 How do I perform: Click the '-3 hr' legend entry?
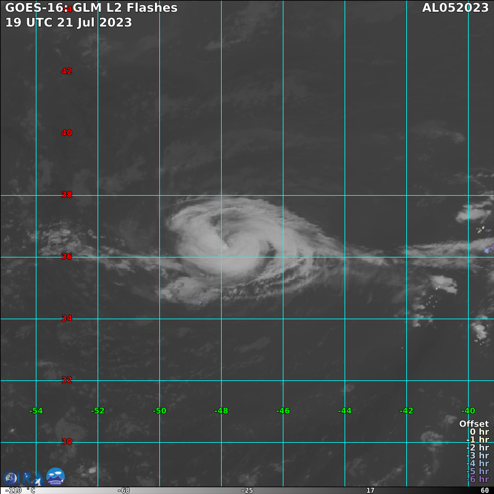[477, 455]
